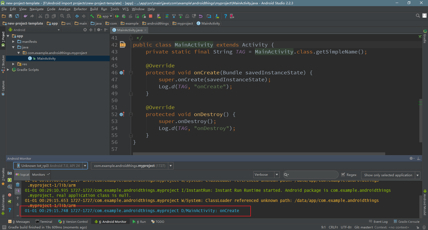Toggle the bottom-left tool window bars button
This screenshot has width=428, height=230.
[x=4, y=227]
